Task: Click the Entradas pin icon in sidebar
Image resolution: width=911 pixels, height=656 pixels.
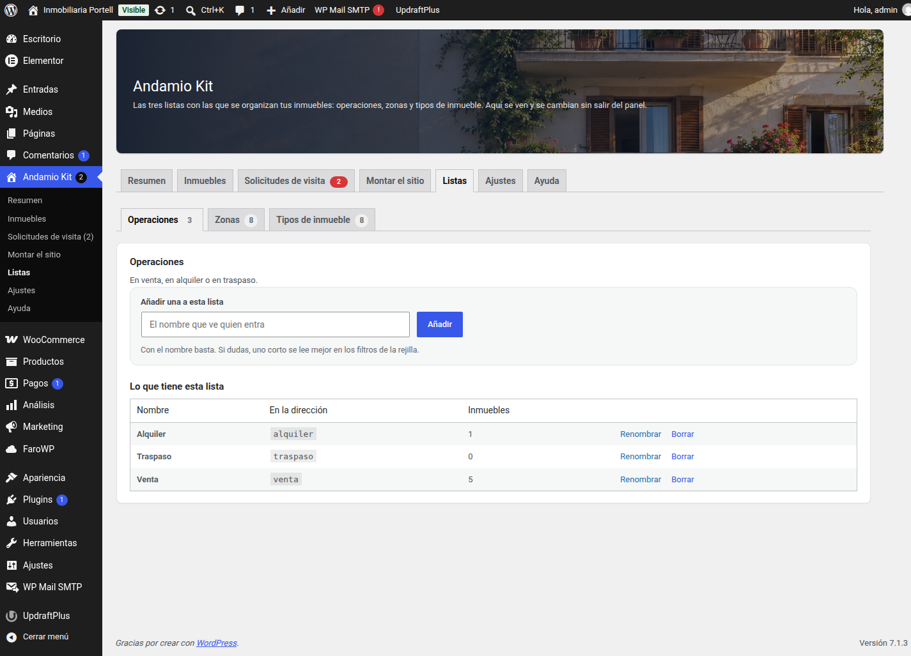Action: (12, 89)
